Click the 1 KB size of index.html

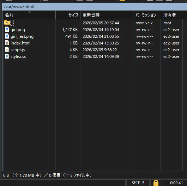click(74, 43)
